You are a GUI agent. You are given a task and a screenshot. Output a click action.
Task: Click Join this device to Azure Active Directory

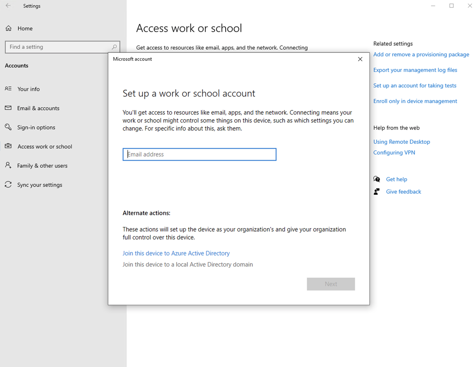(x=176, y=253)
